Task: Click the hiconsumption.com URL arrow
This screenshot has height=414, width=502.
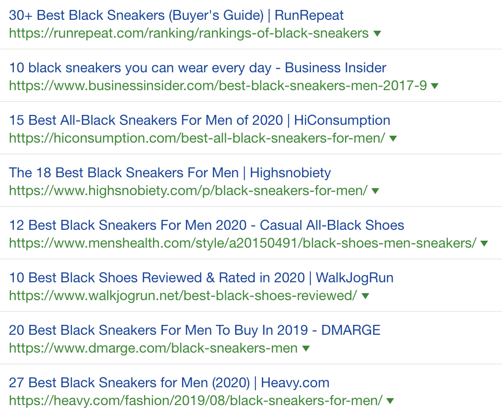Action: point(393,138)
